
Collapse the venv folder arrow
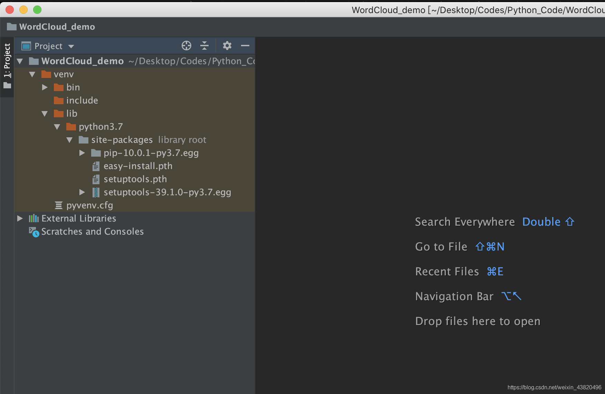[32, 75]
